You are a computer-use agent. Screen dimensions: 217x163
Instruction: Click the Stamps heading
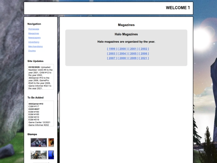point(32,134)
